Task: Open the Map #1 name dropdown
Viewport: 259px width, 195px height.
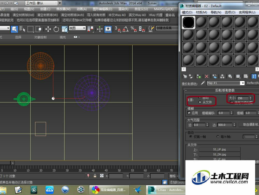Action: click(243, 83)
